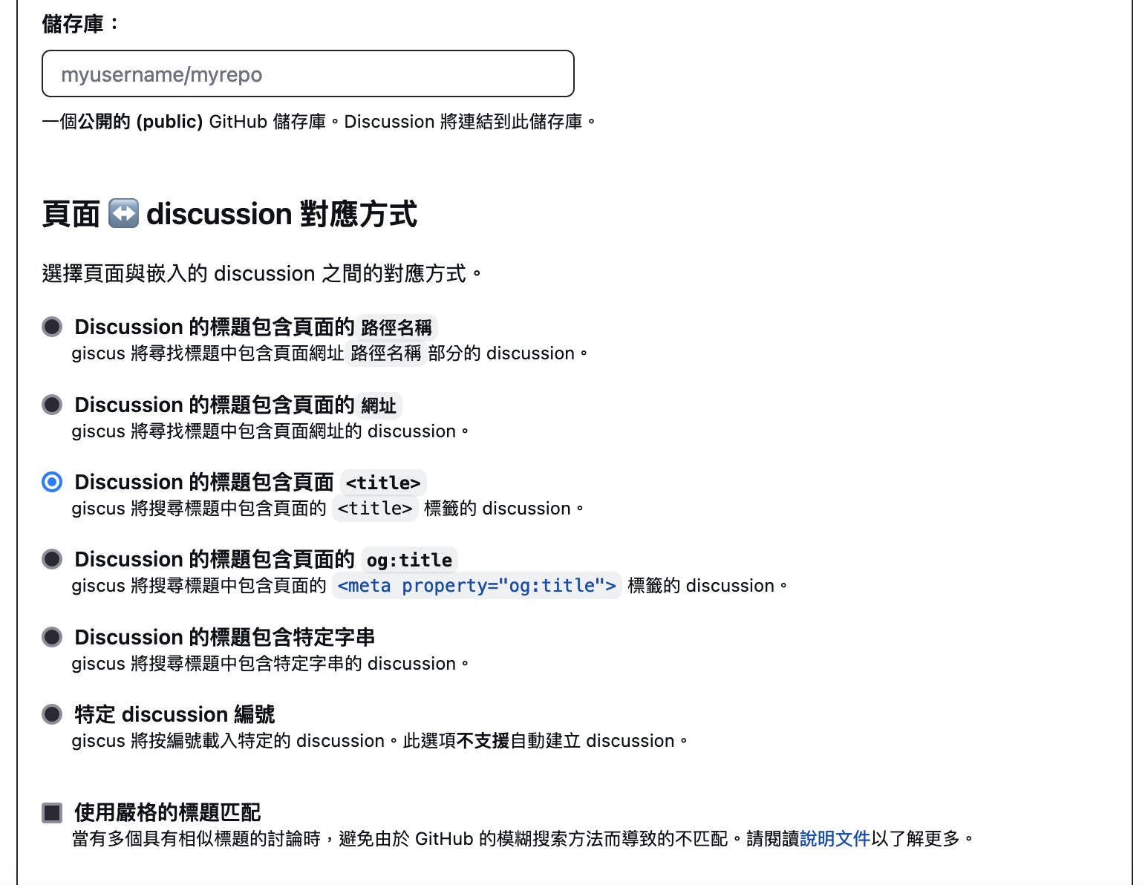1145x885 pixels.
Task: Click the label 'Discussion 的標題包含特定字串'
Action: coord(224,637)
